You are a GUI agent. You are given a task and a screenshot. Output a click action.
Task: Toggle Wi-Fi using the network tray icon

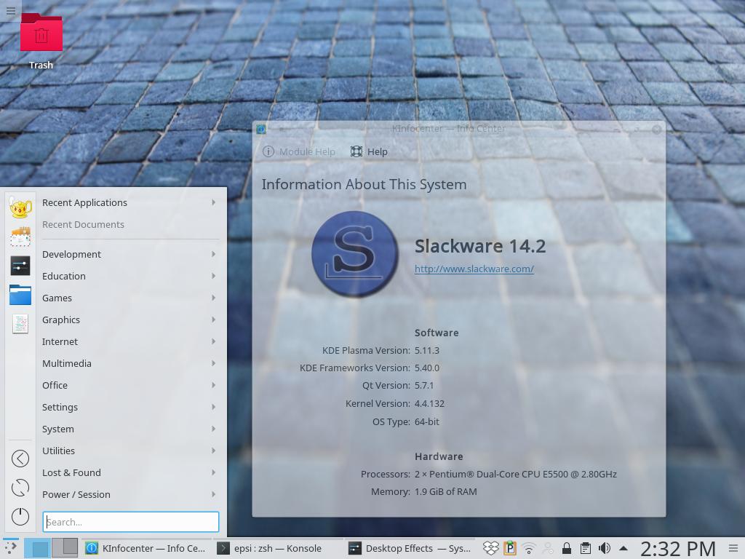click(x=528, y=548)
